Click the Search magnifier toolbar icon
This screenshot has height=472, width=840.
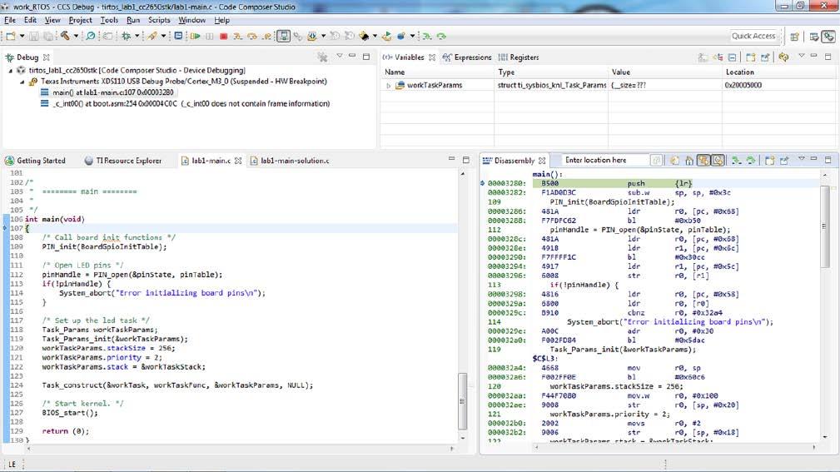tap(91, 36)
